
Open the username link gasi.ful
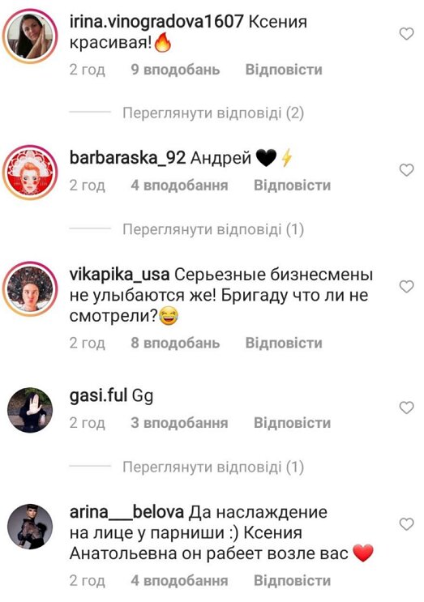tap(98, 395)
